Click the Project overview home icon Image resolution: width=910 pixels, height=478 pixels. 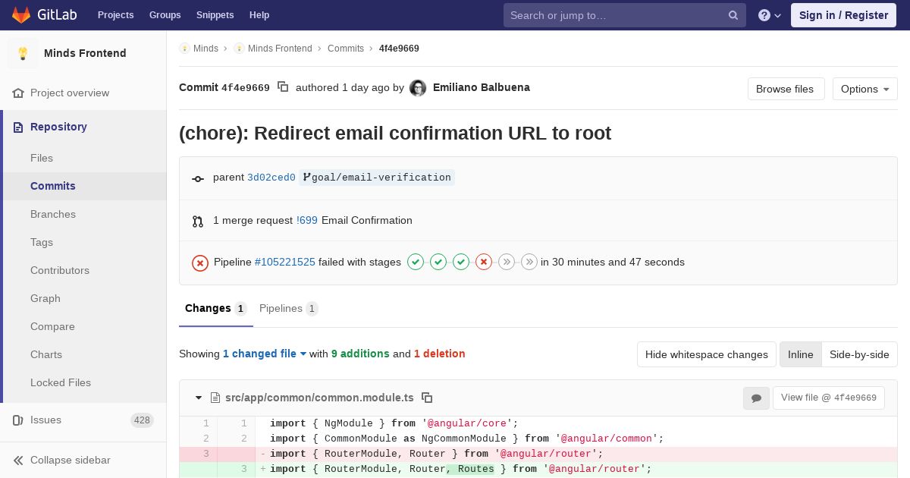pyautogui.click(x=18, y=93)
